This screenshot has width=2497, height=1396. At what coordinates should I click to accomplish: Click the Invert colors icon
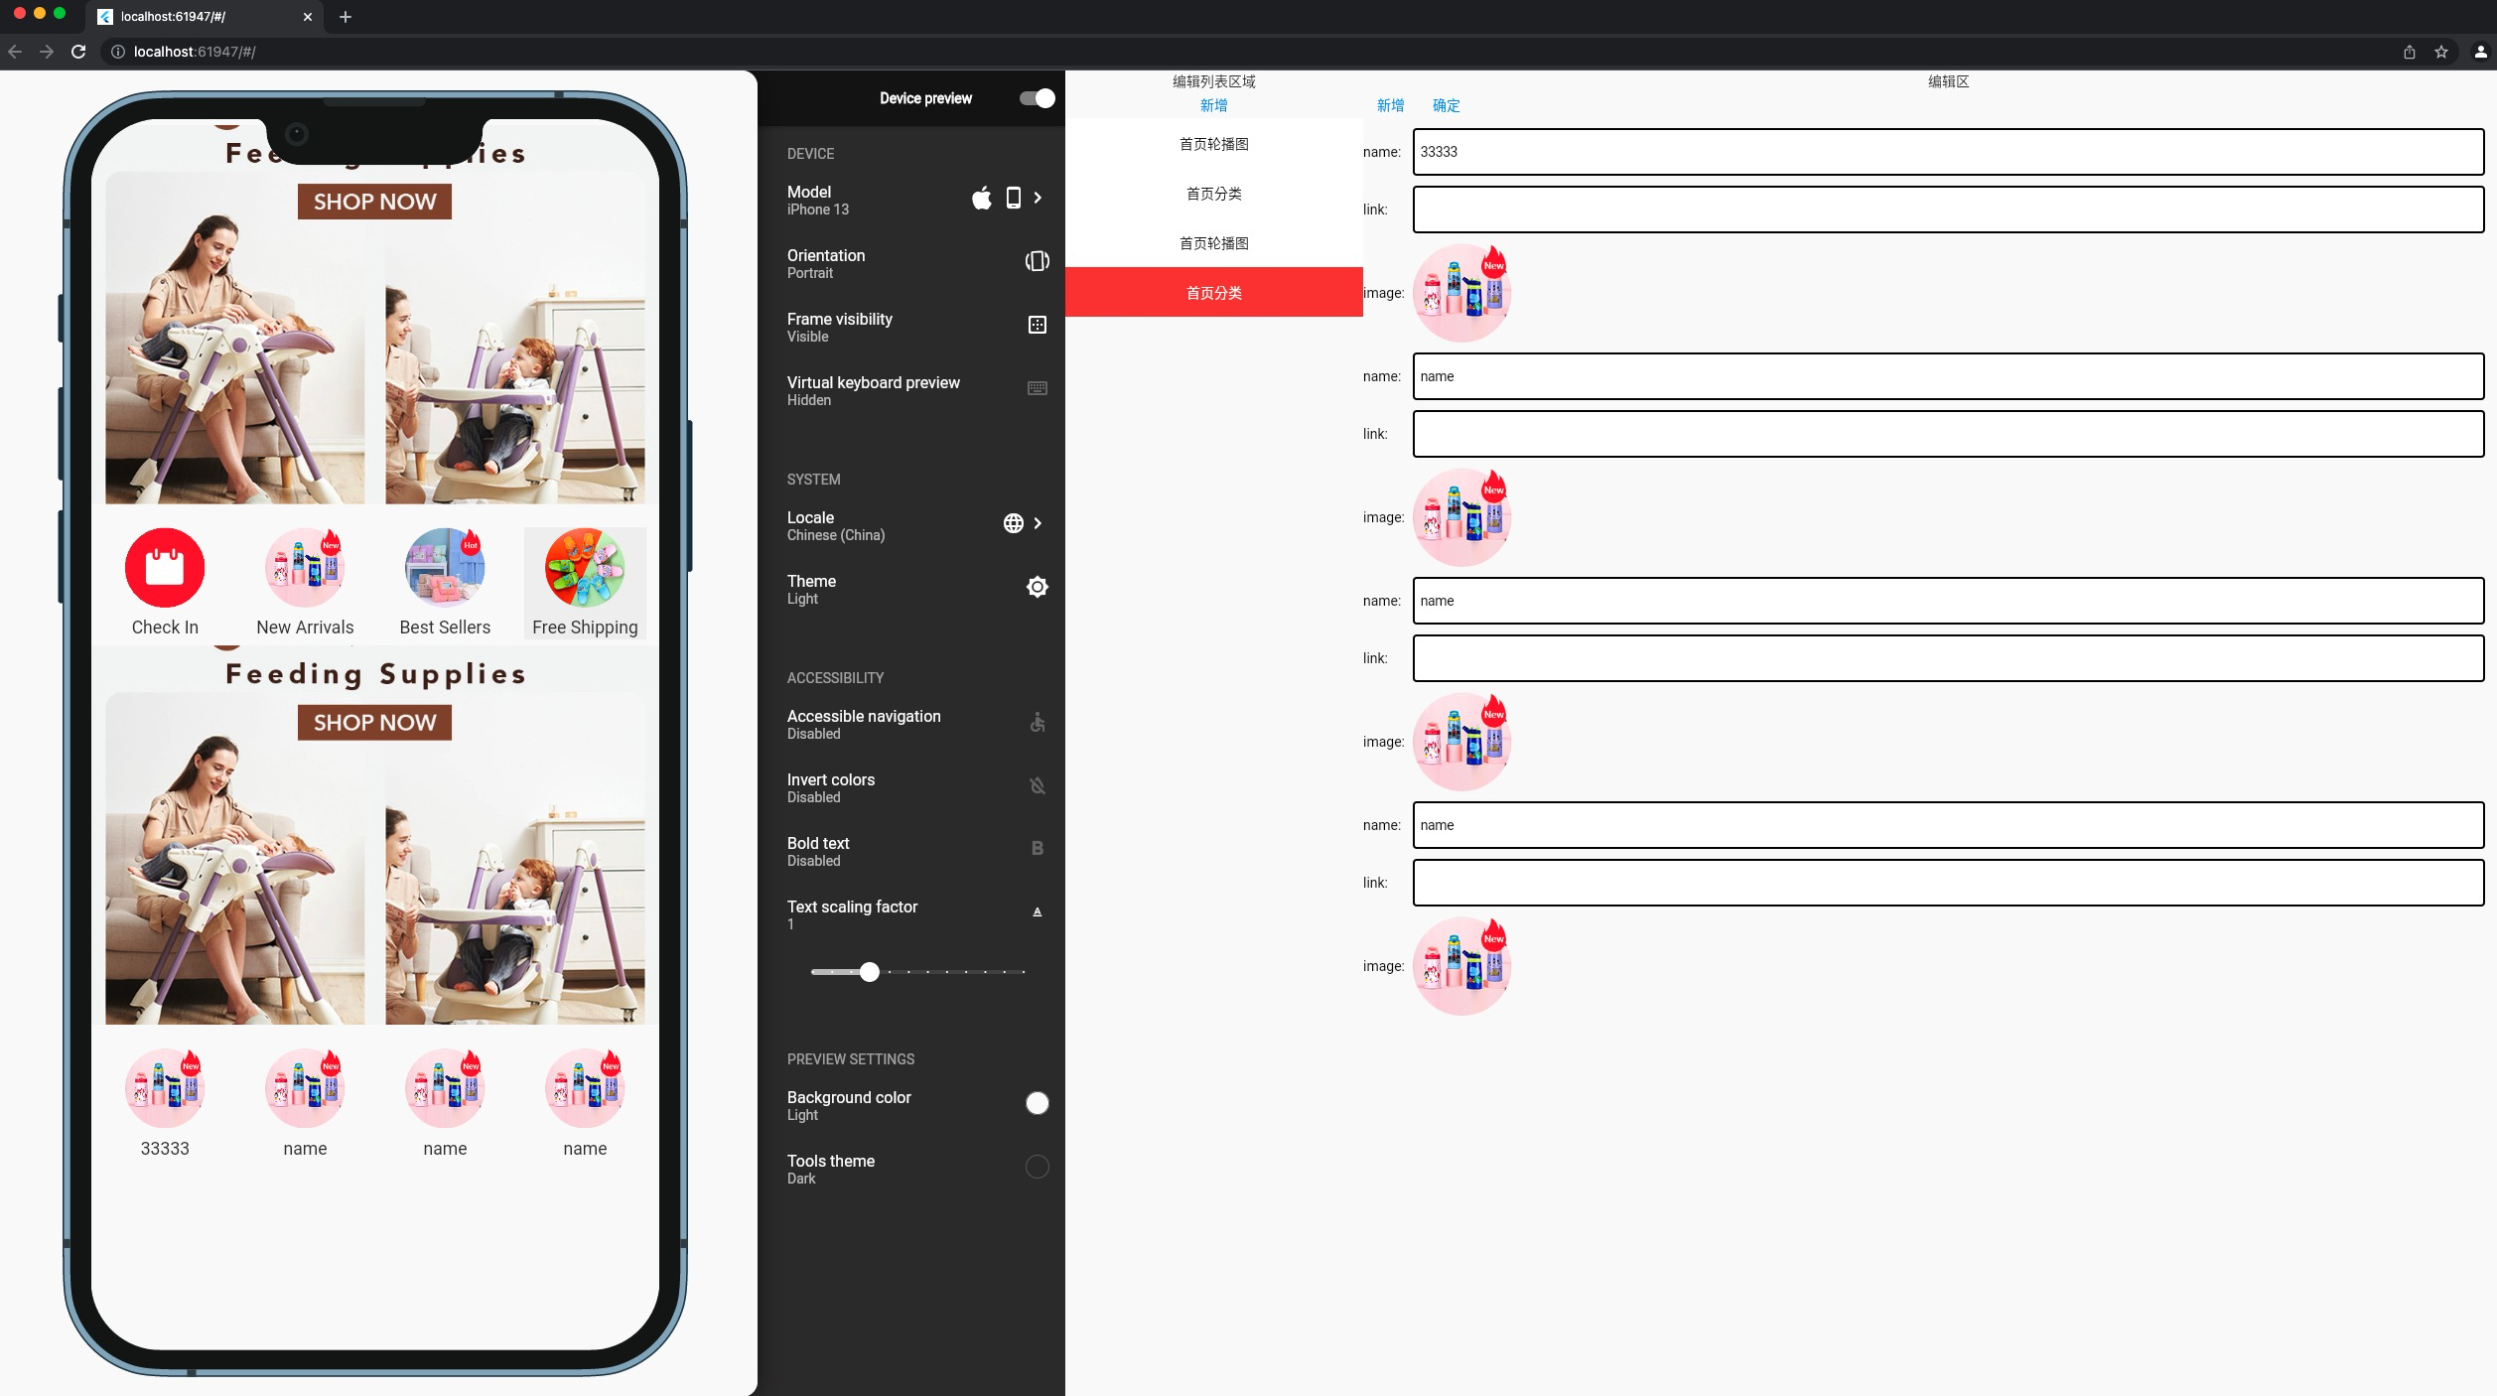point(1037,786)
